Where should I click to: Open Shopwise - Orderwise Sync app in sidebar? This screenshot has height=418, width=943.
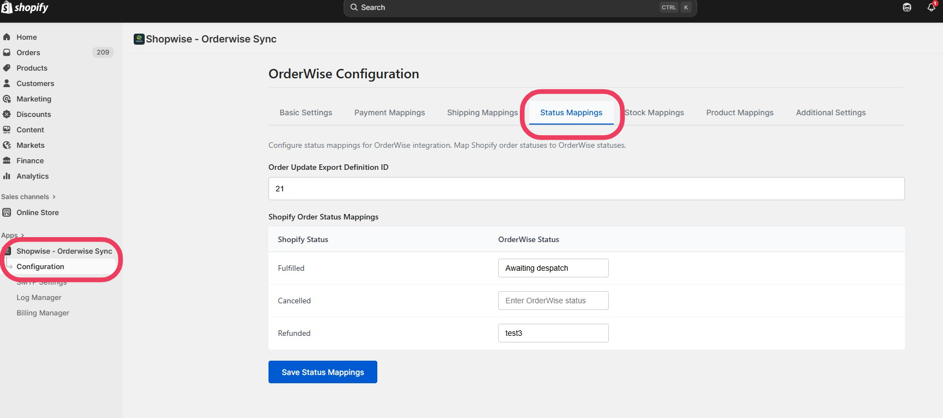tap(64, 251)
